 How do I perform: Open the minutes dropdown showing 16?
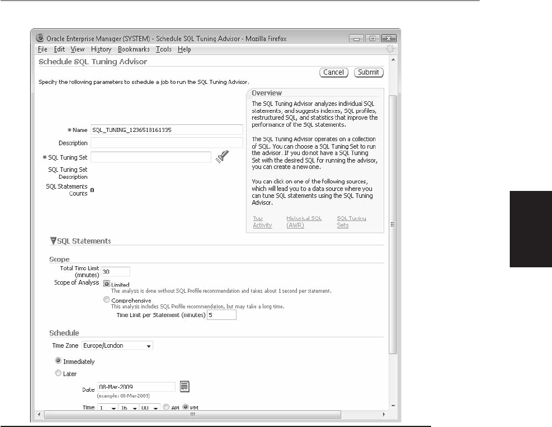(x=128, y=407)
